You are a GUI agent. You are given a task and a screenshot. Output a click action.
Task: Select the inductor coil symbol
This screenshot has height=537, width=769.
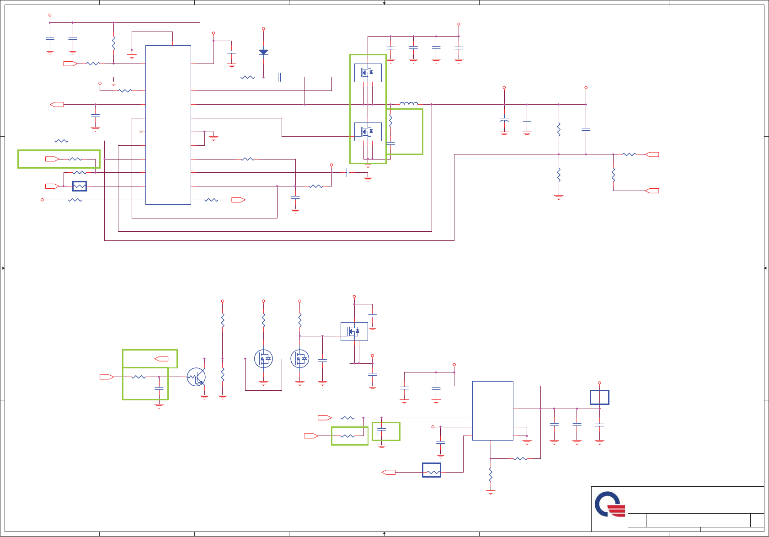pyautogui.click(x=409, y=103)
